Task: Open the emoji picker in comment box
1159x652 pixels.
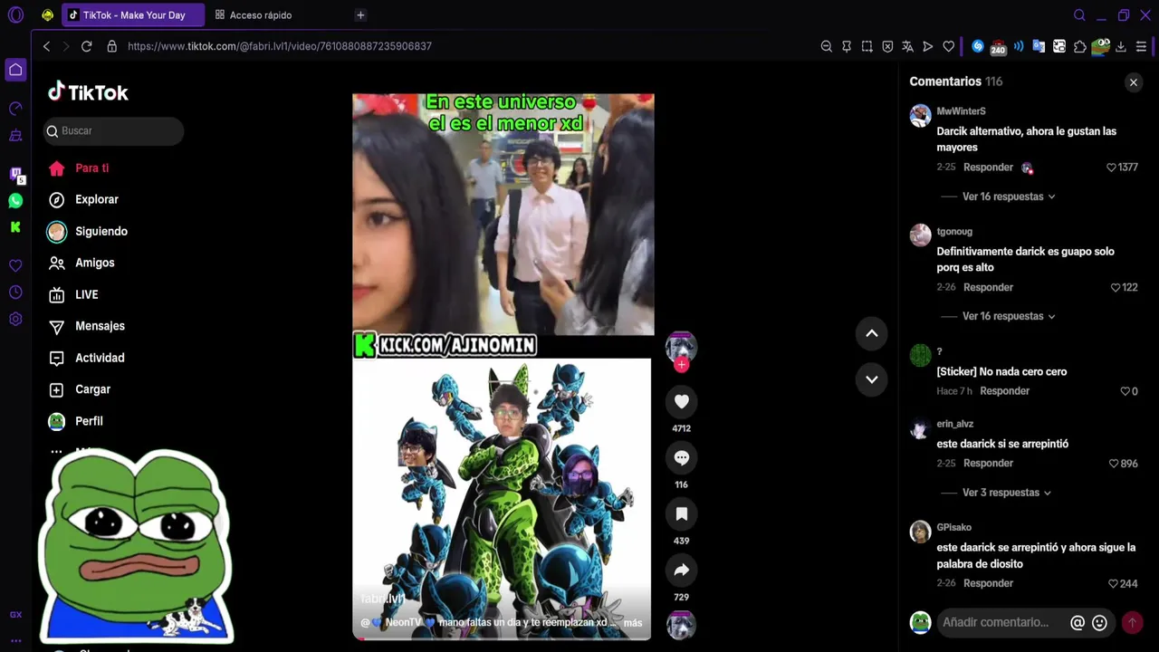Action: click(1099, 622)
